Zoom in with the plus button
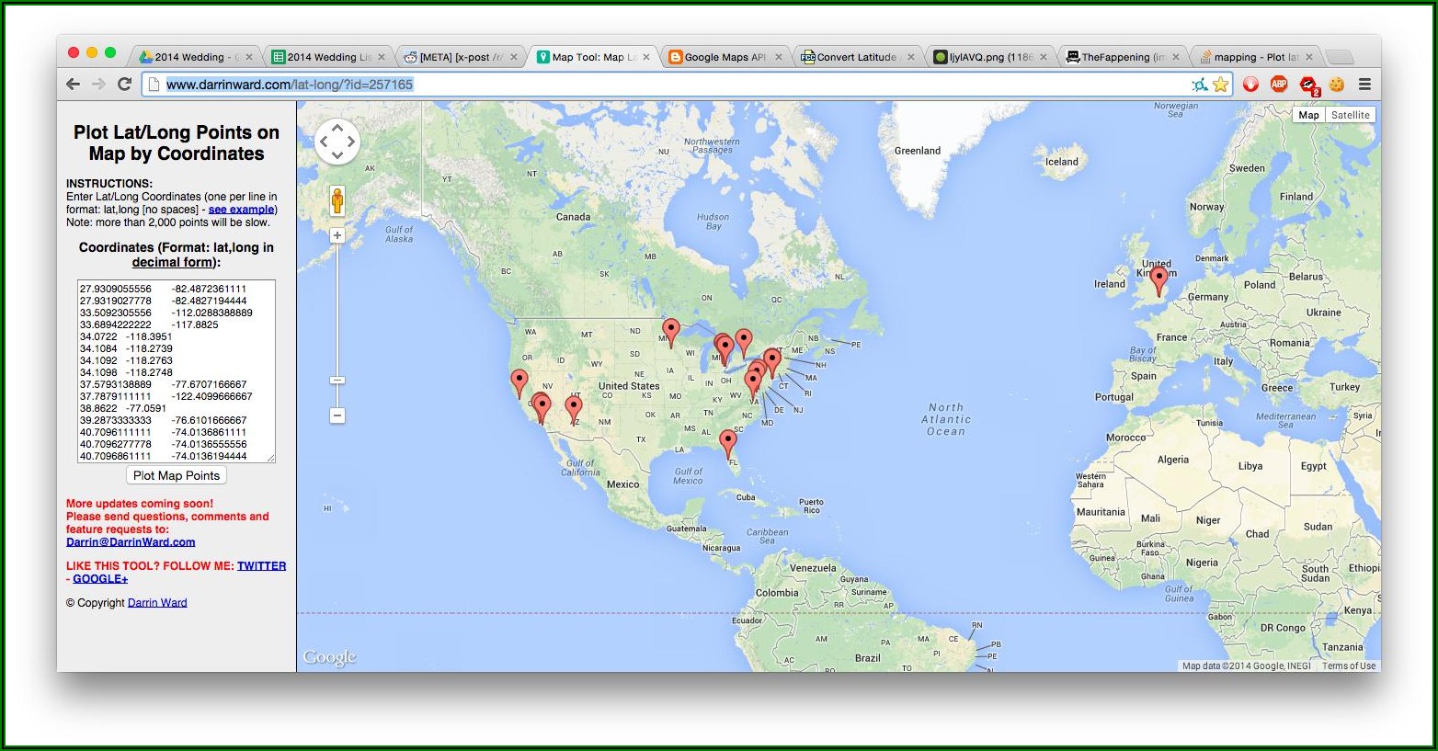 point(337,235)
